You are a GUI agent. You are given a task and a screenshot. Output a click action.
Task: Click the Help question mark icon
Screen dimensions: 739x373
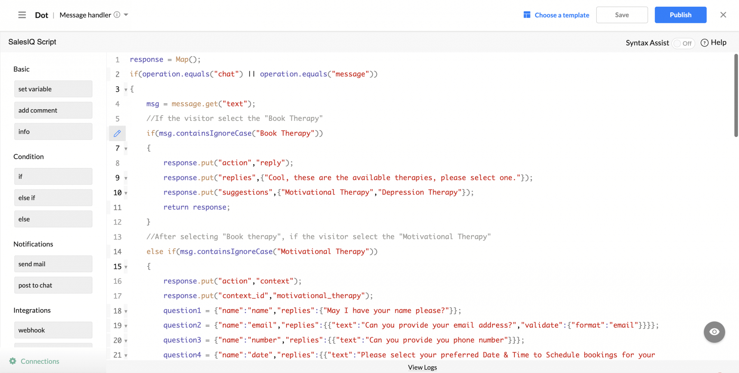point(704,43)
